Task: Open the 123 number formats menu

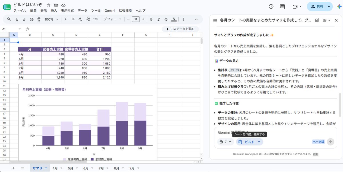Action: click(x=95, y=19)
